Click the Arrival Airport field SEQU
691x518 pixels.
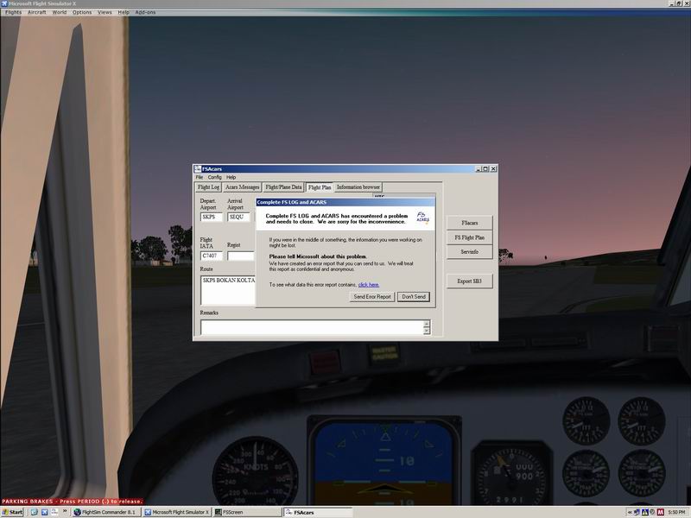click(238, 217)
